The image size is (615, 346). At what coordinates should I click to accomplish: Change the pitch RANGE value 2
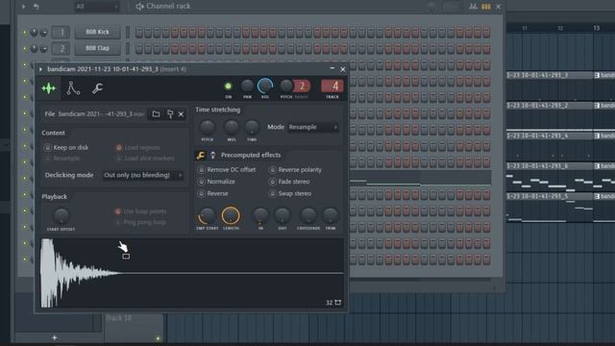click(303, 86)
